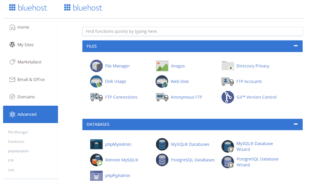Viewport: 317px width, 184px height.
Task: Click the Disk Usage text link
Action: pyautogui.click(x=115, y=81)
